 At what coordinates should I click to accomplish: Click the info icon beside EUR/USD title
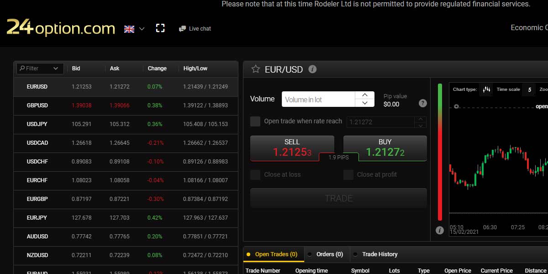click(x=312, y=69)
